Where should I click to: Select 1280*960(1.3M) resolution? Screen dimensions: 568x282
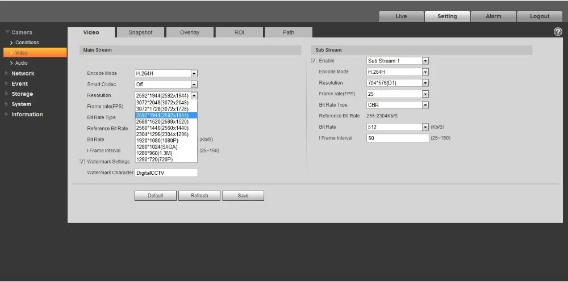tap(166, 153)
